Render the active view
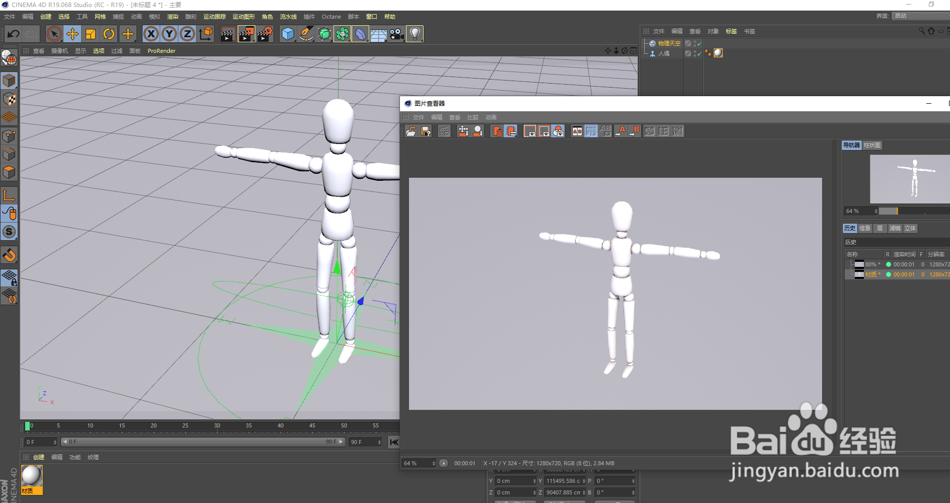This screenshot has height=503, width=950. click(x=228, y=34)
